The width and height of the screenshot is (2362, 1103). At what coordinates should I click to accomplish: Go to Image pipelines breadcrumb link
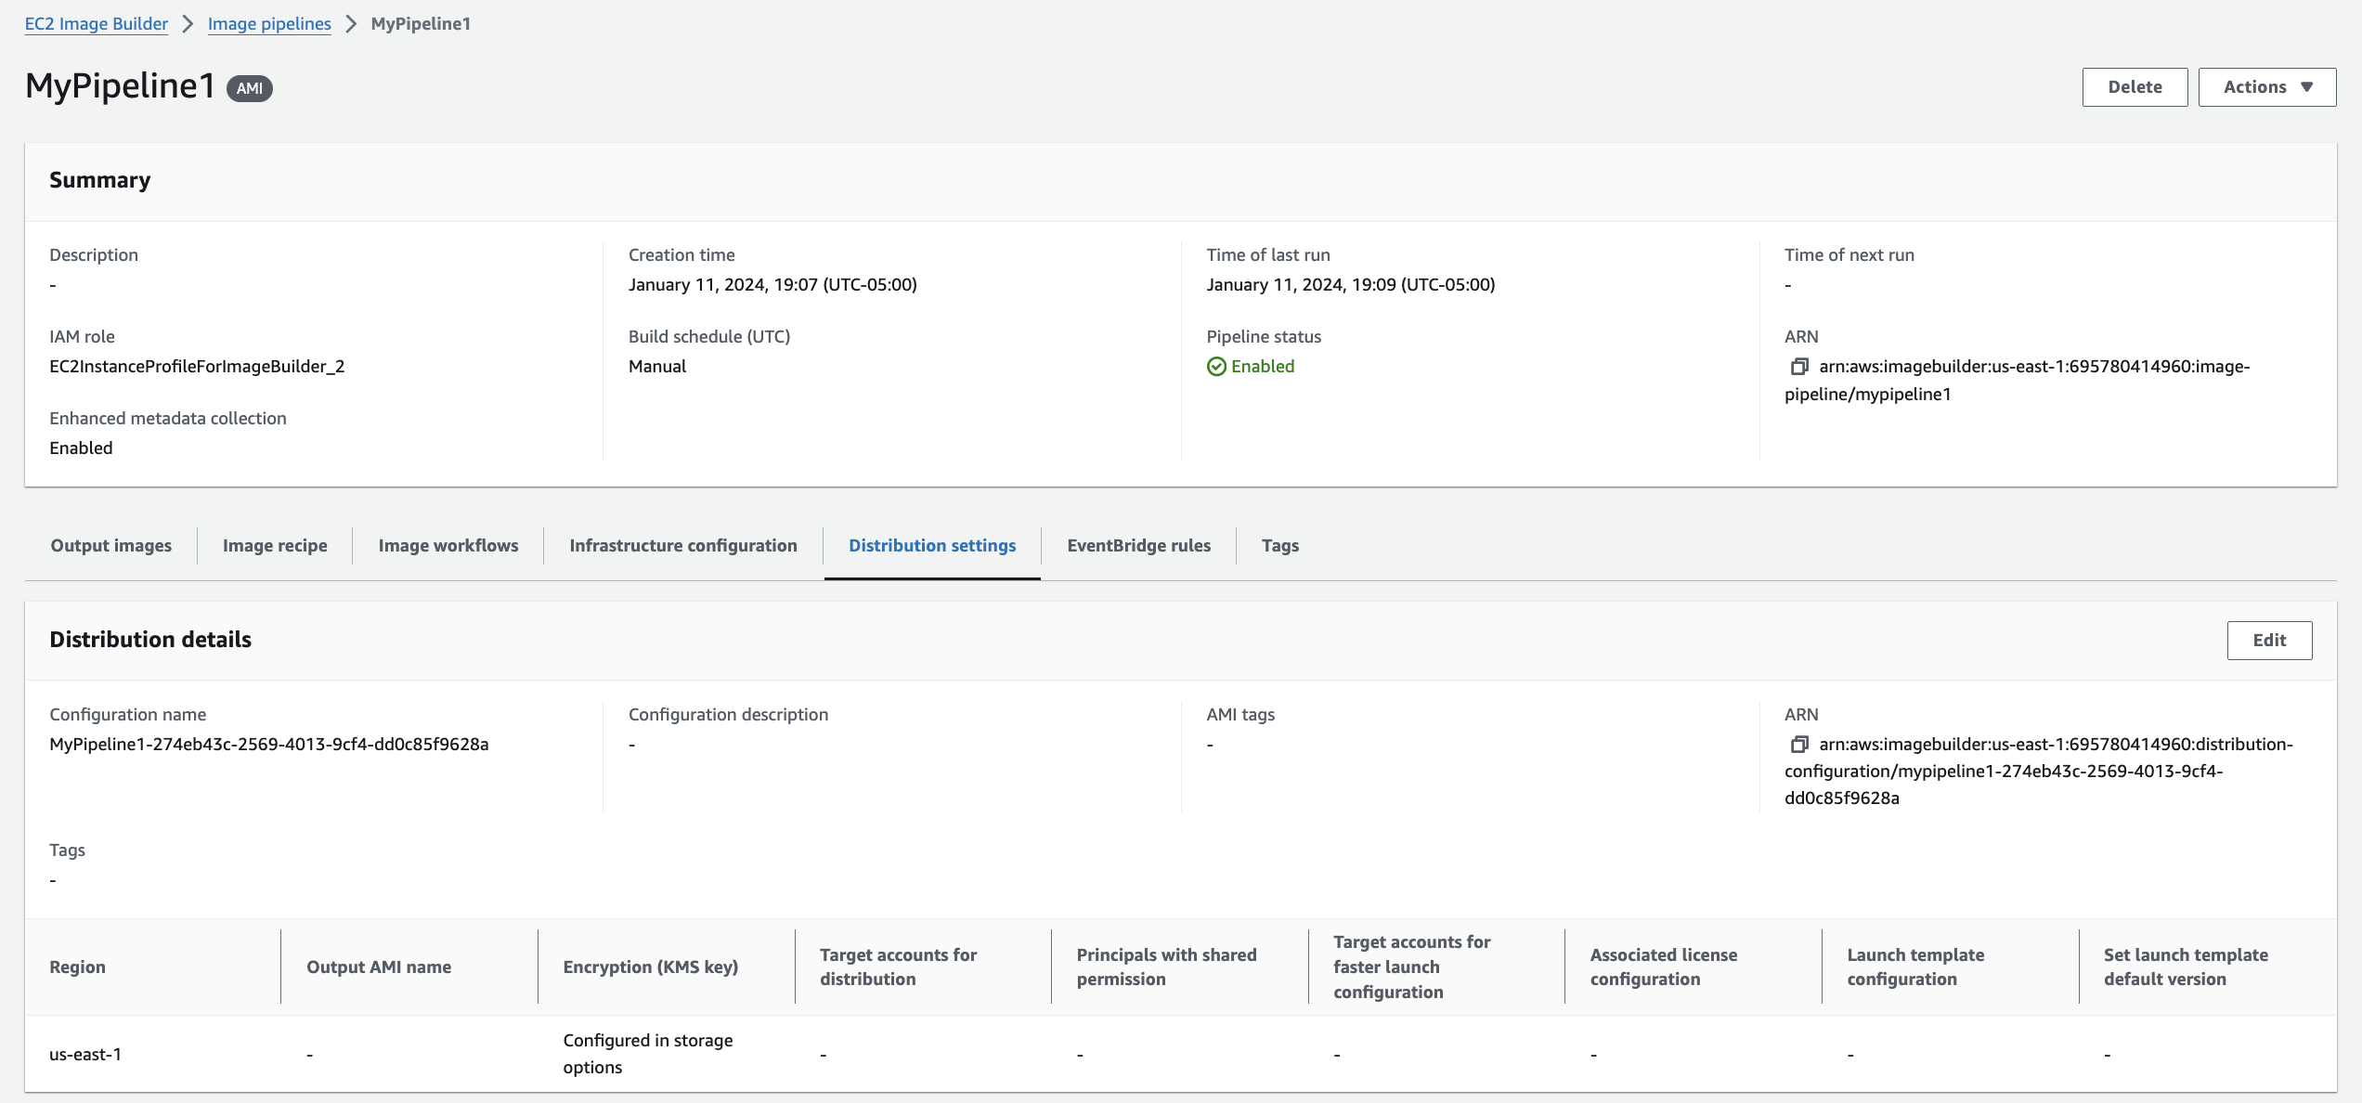tap(269, 24)
